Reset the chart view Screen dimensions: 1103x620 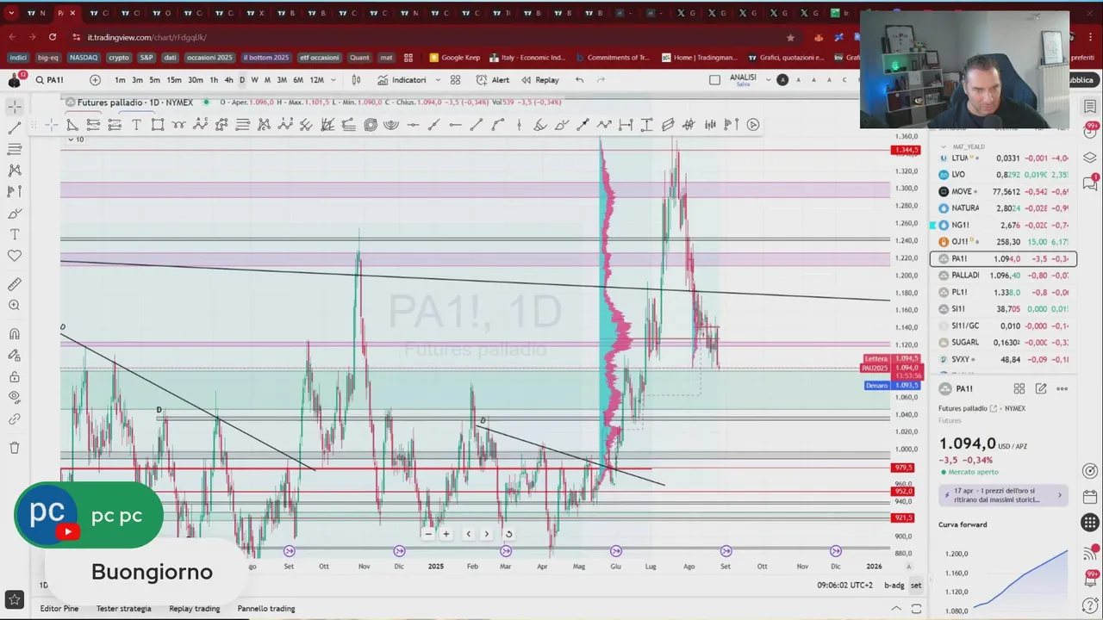click(x=508, y=534)
